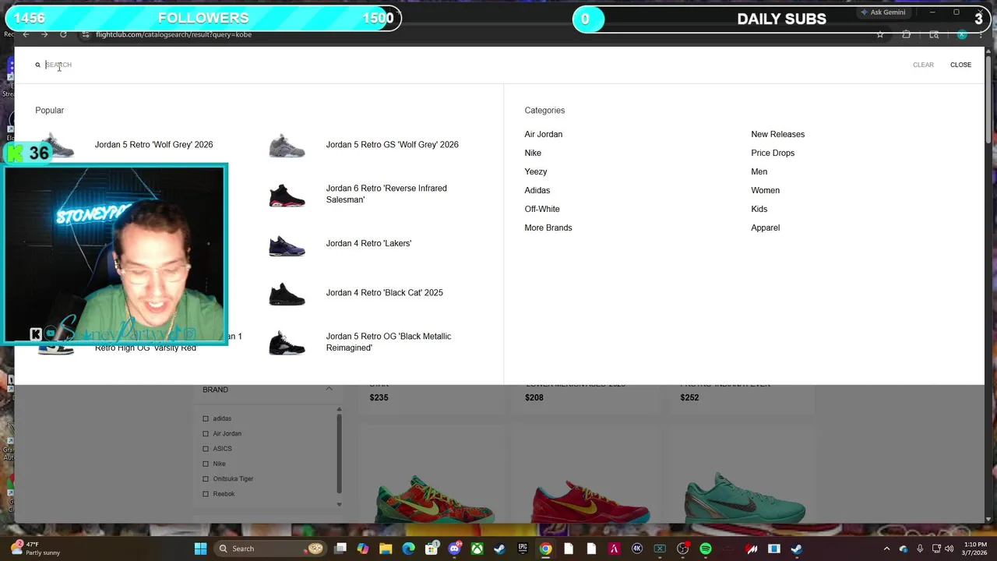Open Spotify from the taskbar
The image size is (997, 561).
click(x=706, y=549)
